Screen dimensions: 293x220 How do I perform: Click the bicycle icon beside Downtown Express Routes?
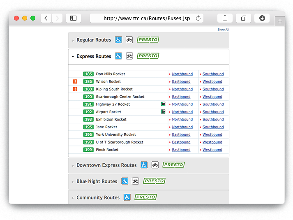click(x=155, y=165)
